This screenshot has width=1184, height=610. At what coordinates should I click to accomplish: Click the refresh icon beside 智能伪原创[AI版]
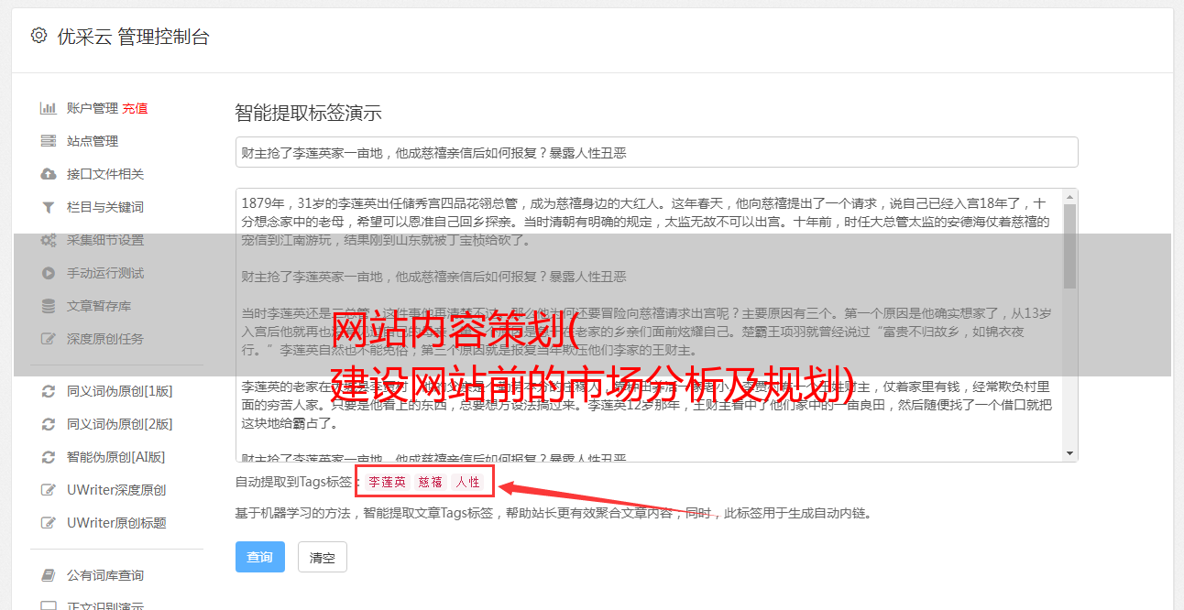pos(49,457)
